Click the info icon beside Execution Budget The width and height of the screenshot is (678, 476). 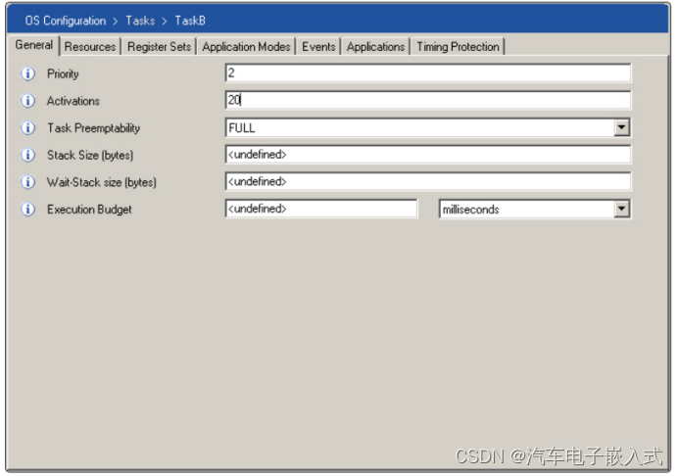click(x=28, y=210)
